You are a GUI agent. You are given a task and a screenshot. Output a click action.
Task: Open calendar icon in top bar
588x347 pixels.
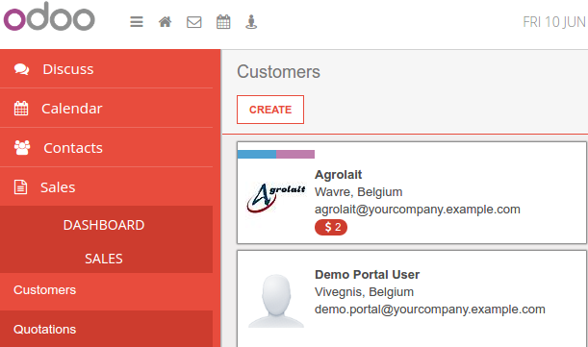223,22
